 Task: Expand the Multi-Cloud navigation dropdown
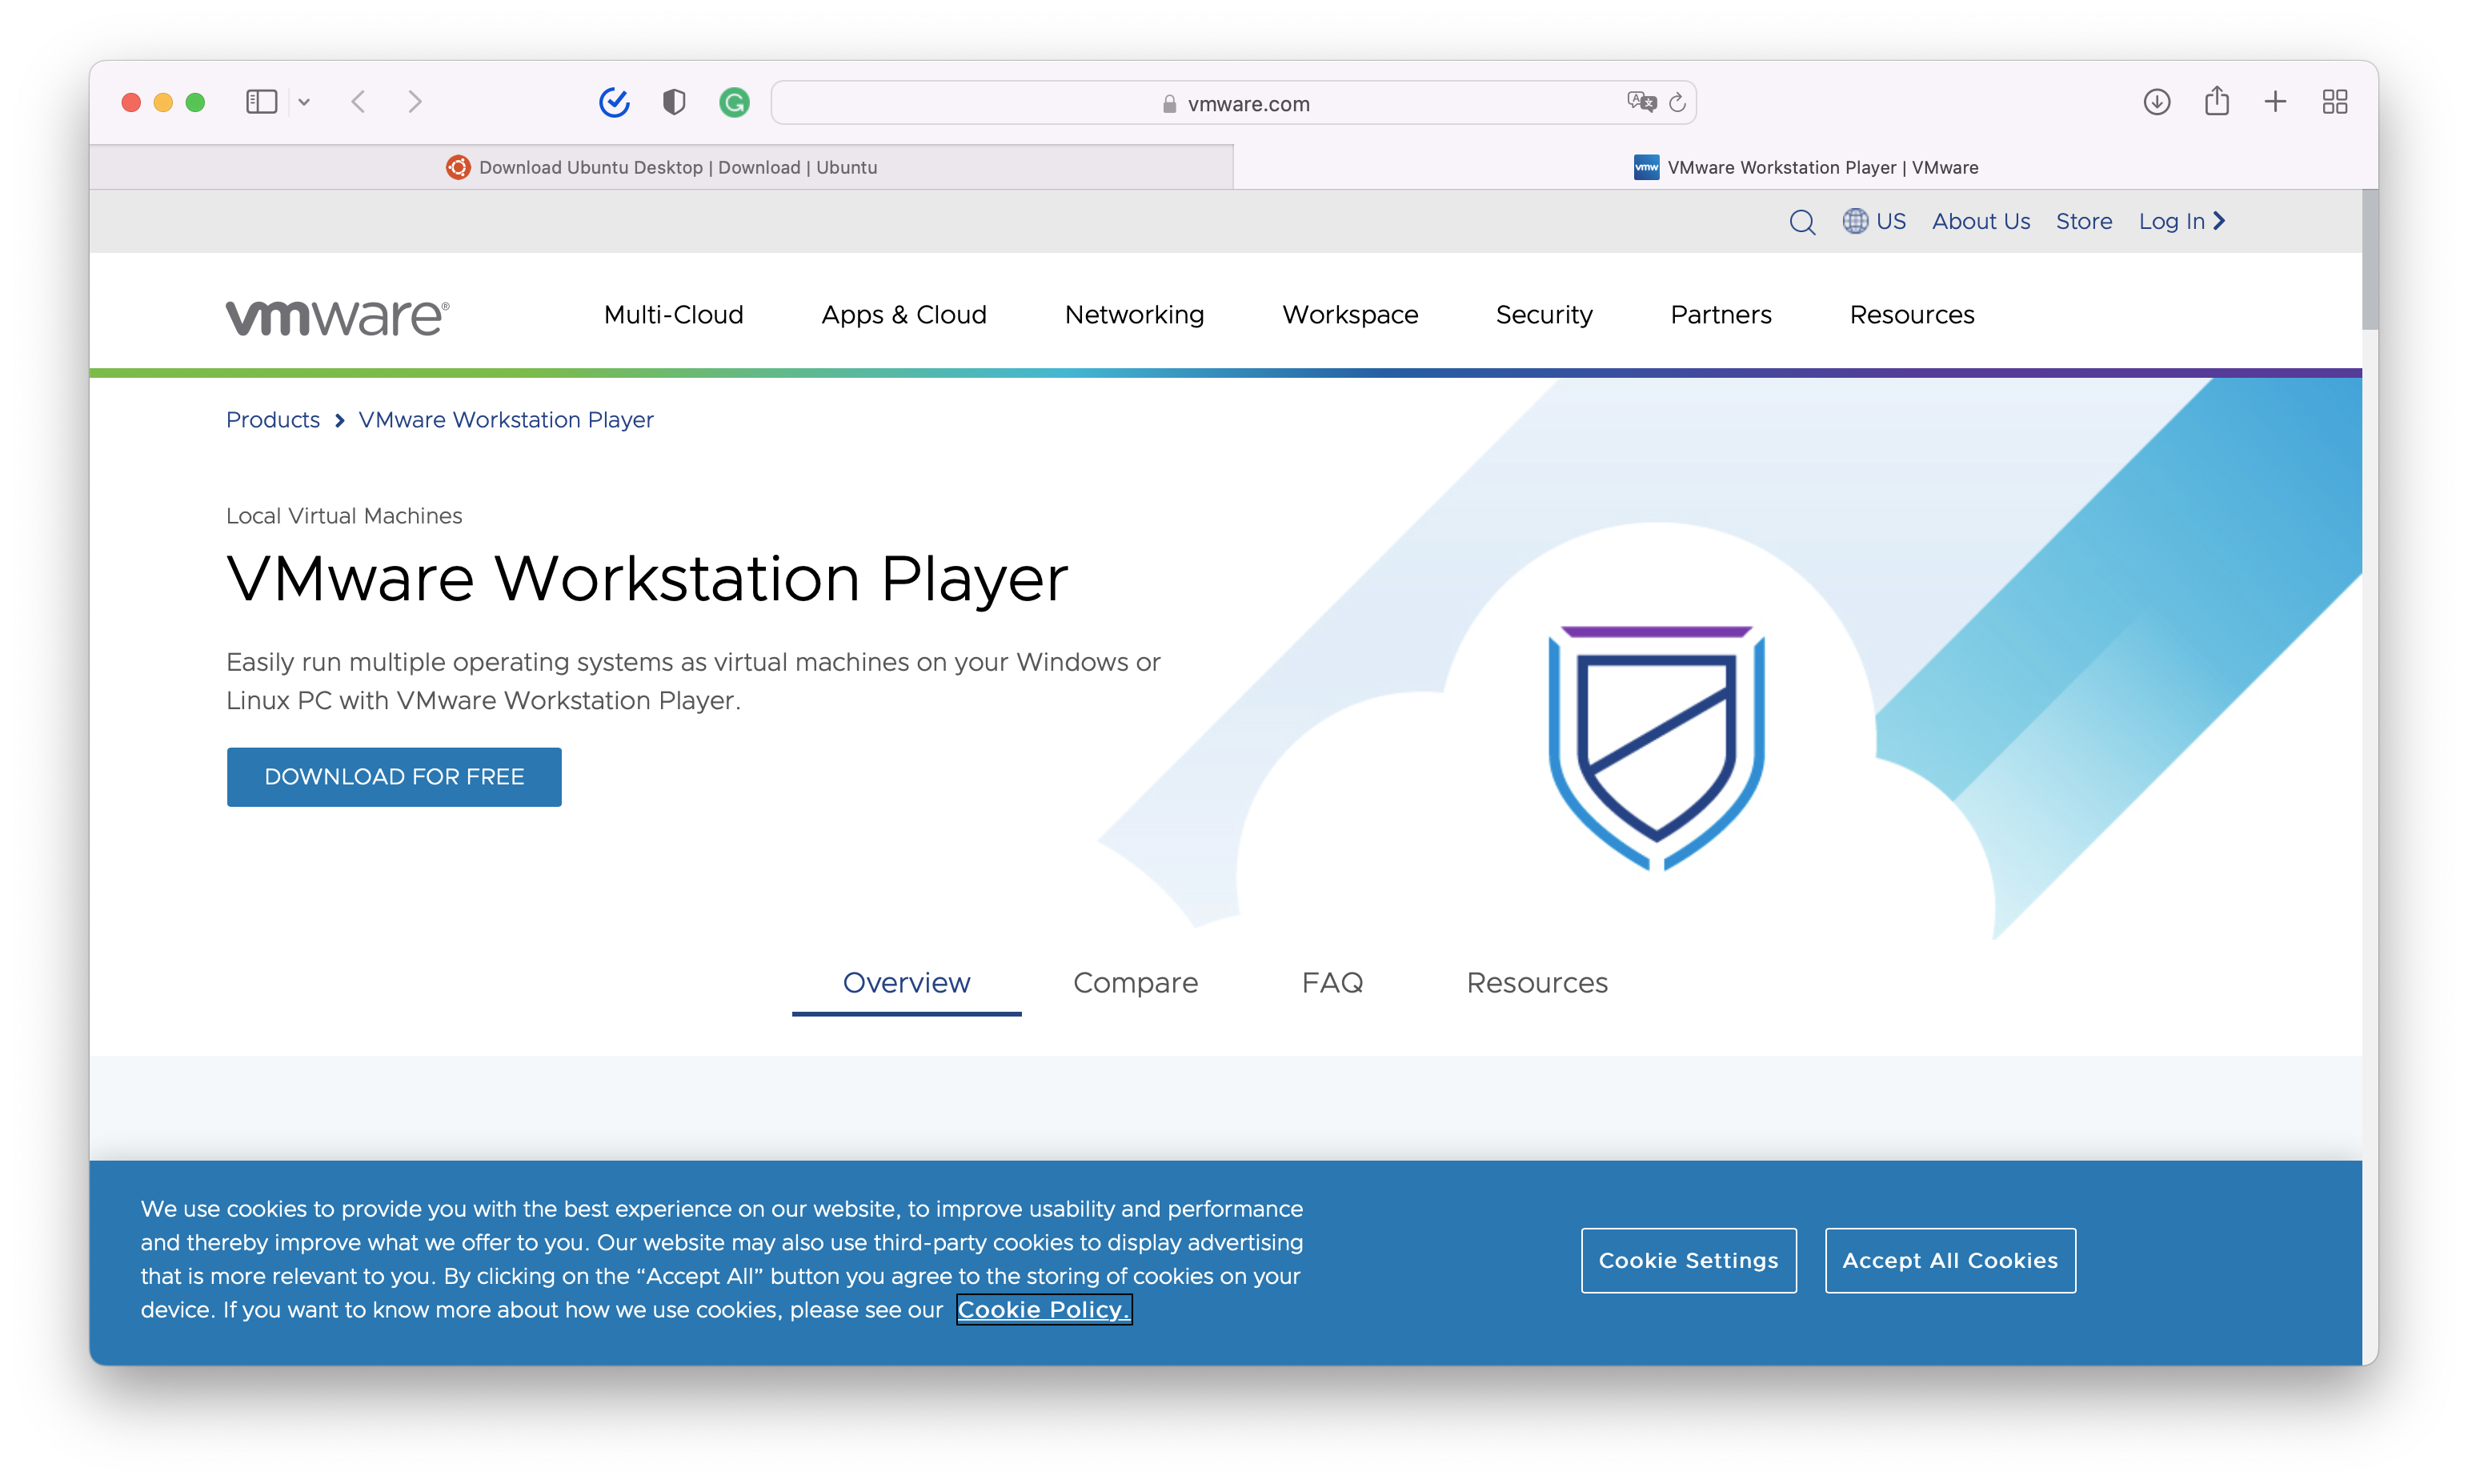point(671,315)
